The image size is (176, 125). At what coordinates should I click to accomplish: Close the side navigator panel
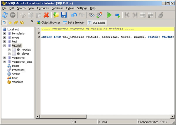[x=32, y=21]
